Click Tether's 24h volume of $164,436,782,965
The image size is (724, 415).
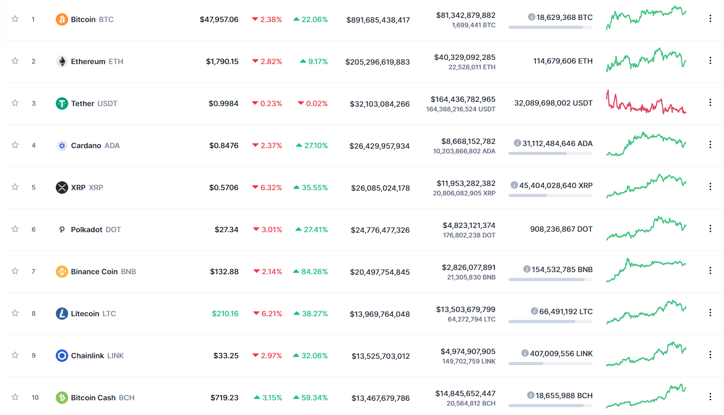(463, 99)
